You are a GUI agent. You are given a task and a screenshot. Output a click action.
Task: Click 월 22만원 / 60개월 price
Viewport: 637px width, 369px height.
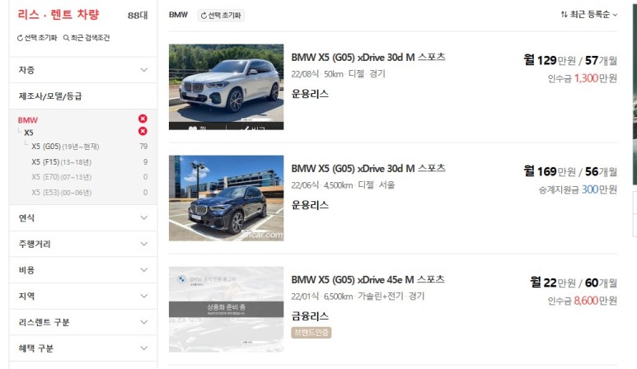click(x=574, y=283)
